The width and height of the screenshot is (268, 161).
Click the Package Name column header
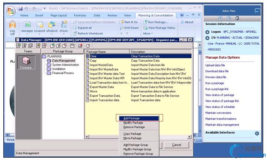click(x=107, y=52)
